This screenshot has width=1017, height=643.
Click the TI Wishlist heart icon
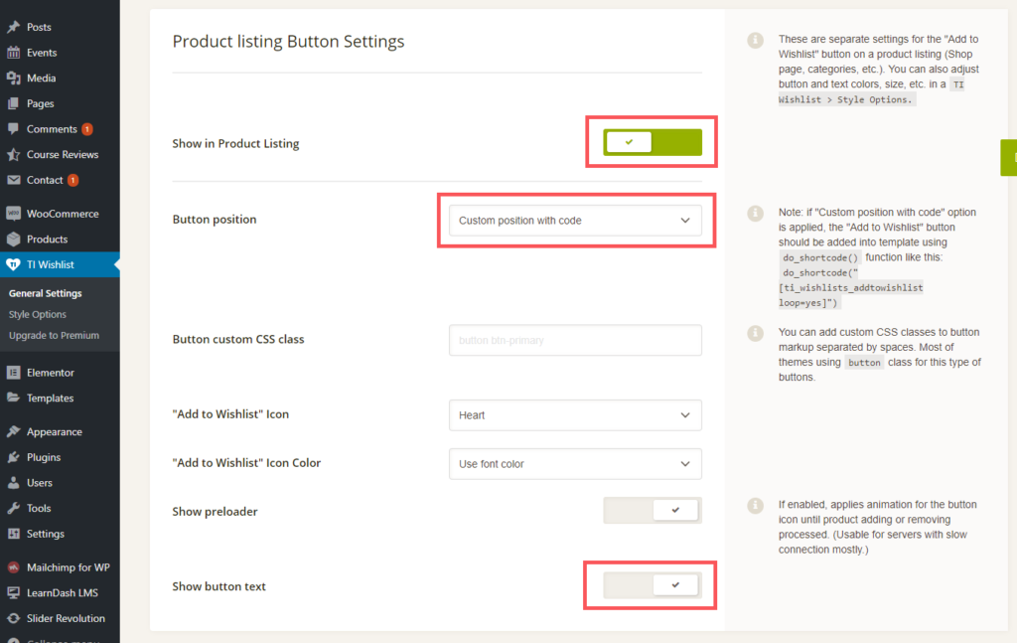click(13, 264)
